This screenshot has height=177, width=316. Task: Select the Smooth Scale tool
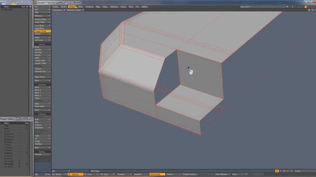coord(42,63)
